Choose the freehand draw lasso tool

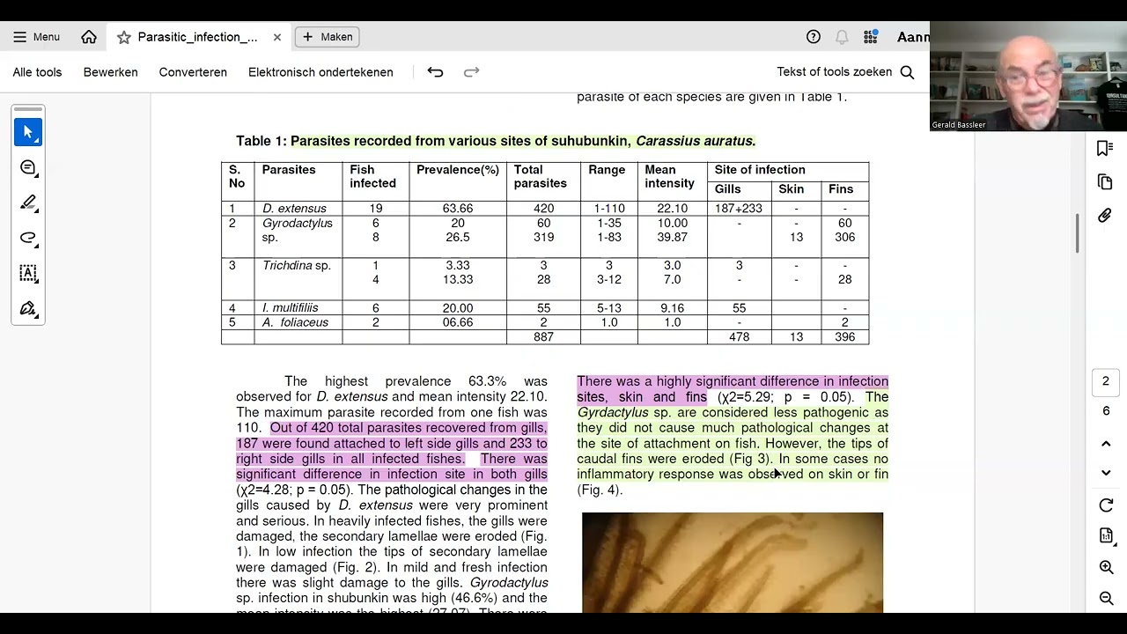(x=28, y=238)
